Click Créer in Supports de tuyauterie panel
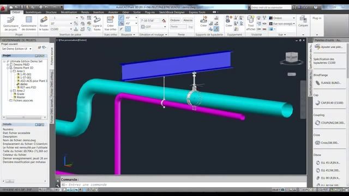This screenshot has width=349, height=196. 203,22
